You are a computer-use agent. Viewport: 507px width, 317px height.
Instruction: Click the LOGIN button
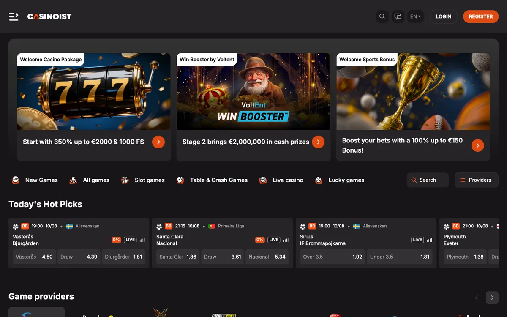444,16
